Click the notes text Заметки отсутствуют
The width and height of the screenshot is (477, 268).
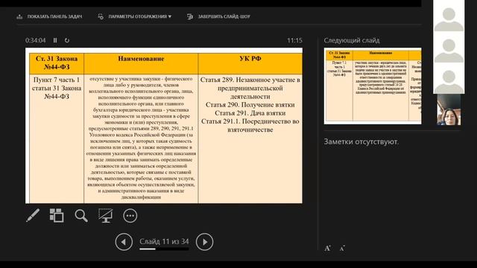pos(361,141)
